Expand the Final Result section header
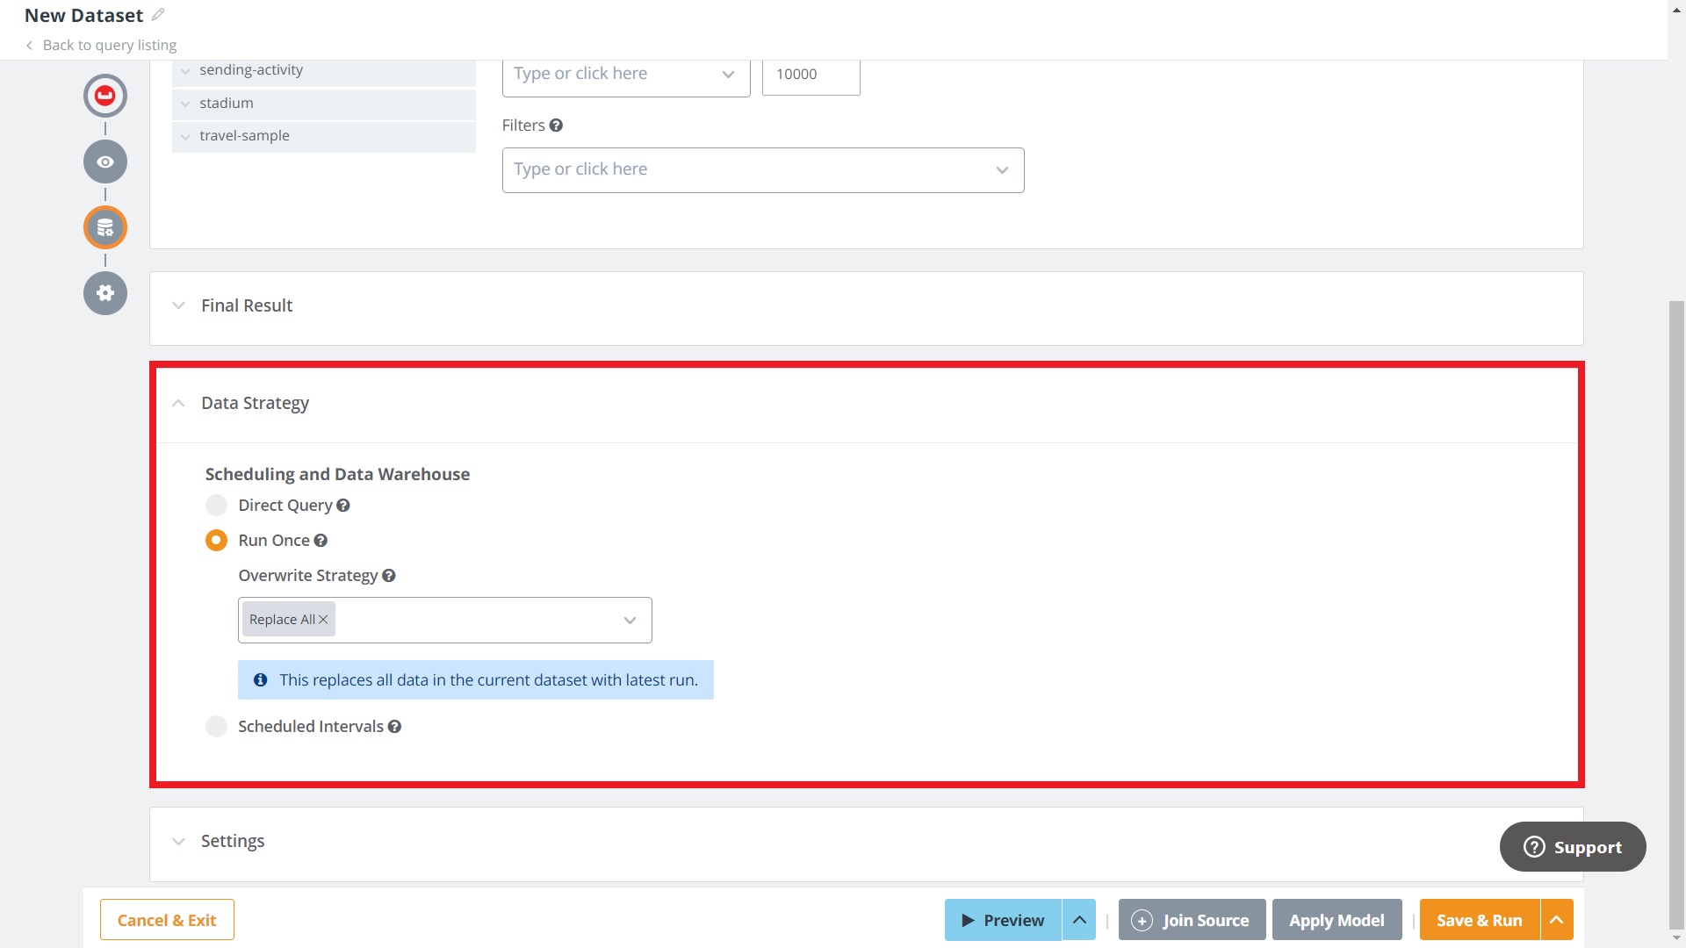This screenshot has height=948, width=1686. tap(178, 305)
